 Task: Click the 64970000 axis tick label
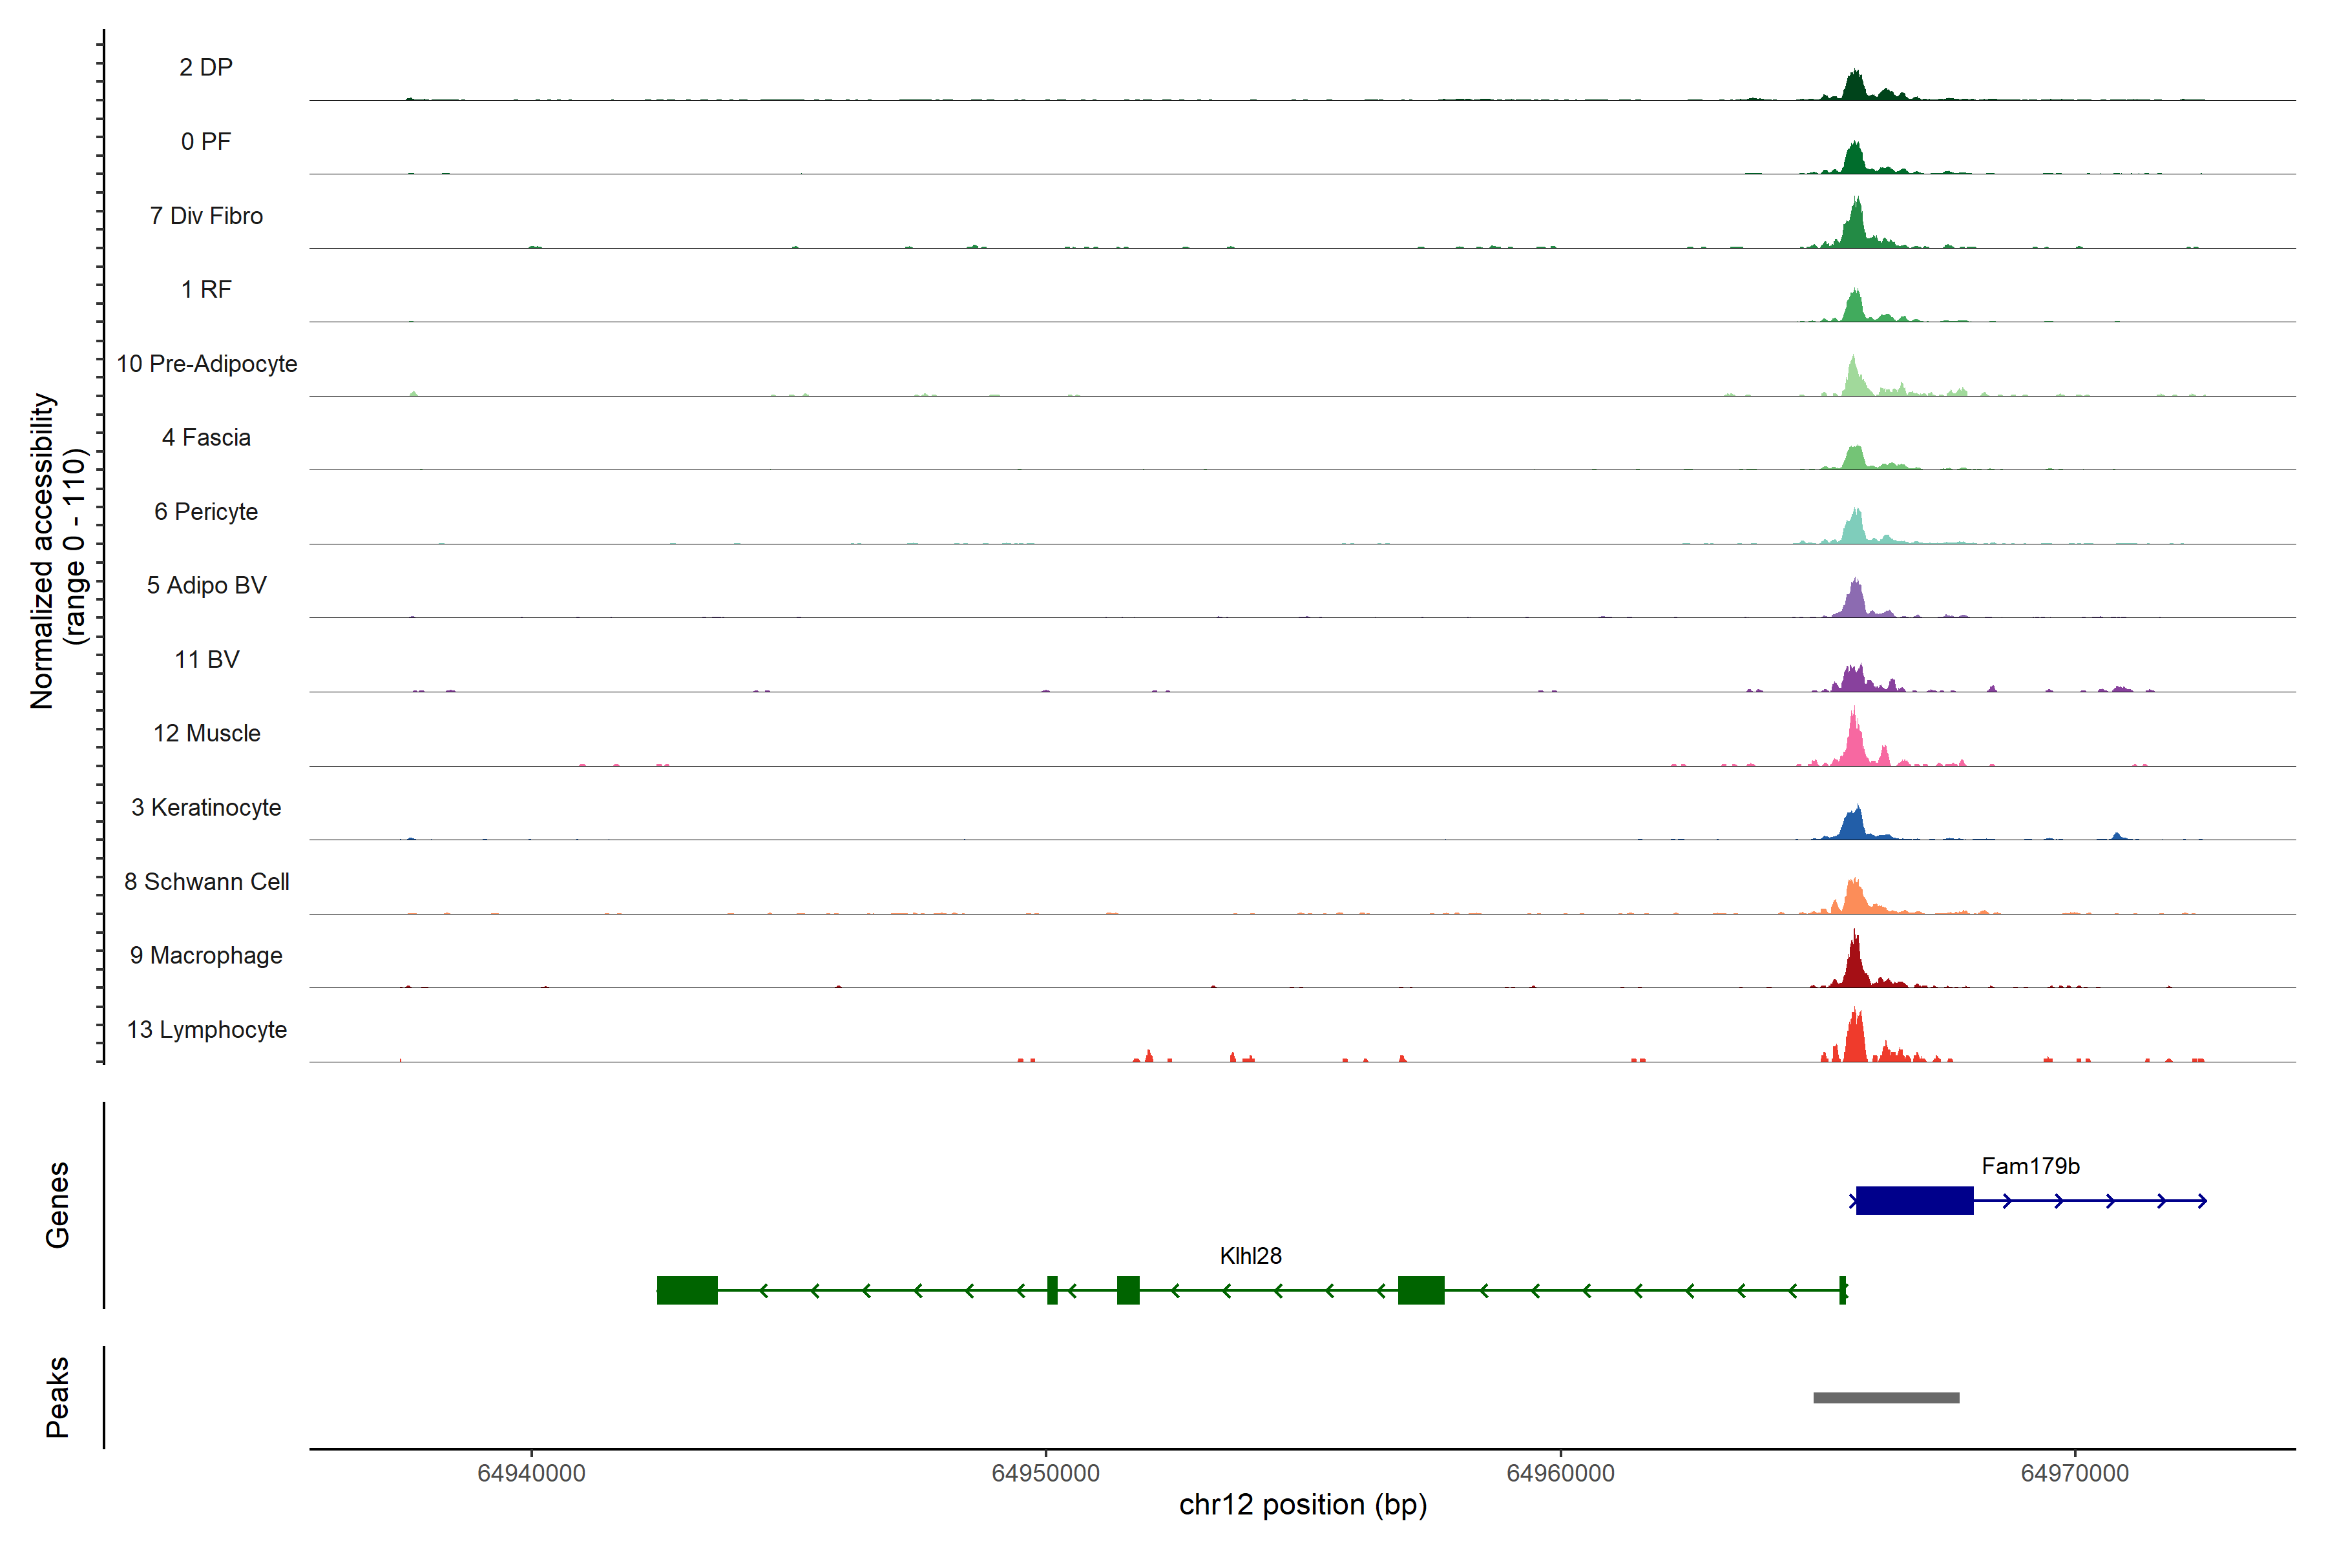[x=2074, y=1473]
